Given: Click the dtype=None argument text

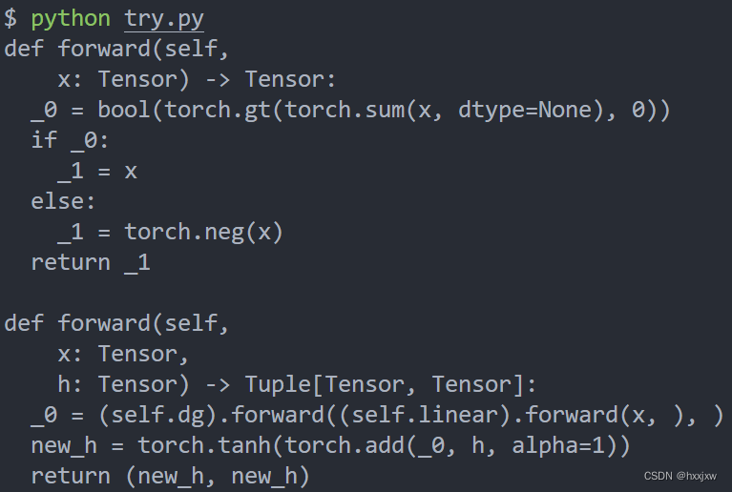Looking at the screenshot, I should pos(525,110).
